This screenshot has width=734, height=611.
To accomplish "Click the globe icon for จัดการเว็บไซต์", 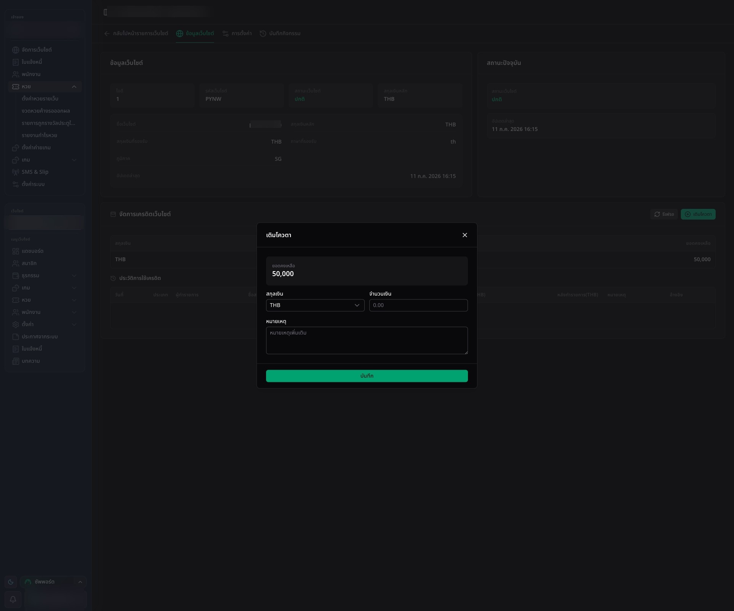I will (16, 50).
